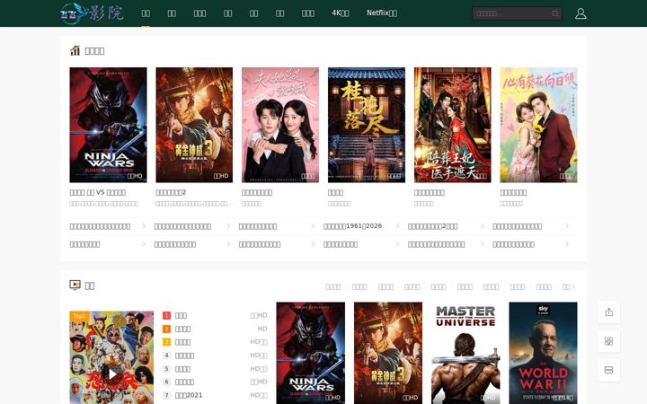
Task: Click the chevron beside the 1961–2026 link
Action: tap(397, 226)
